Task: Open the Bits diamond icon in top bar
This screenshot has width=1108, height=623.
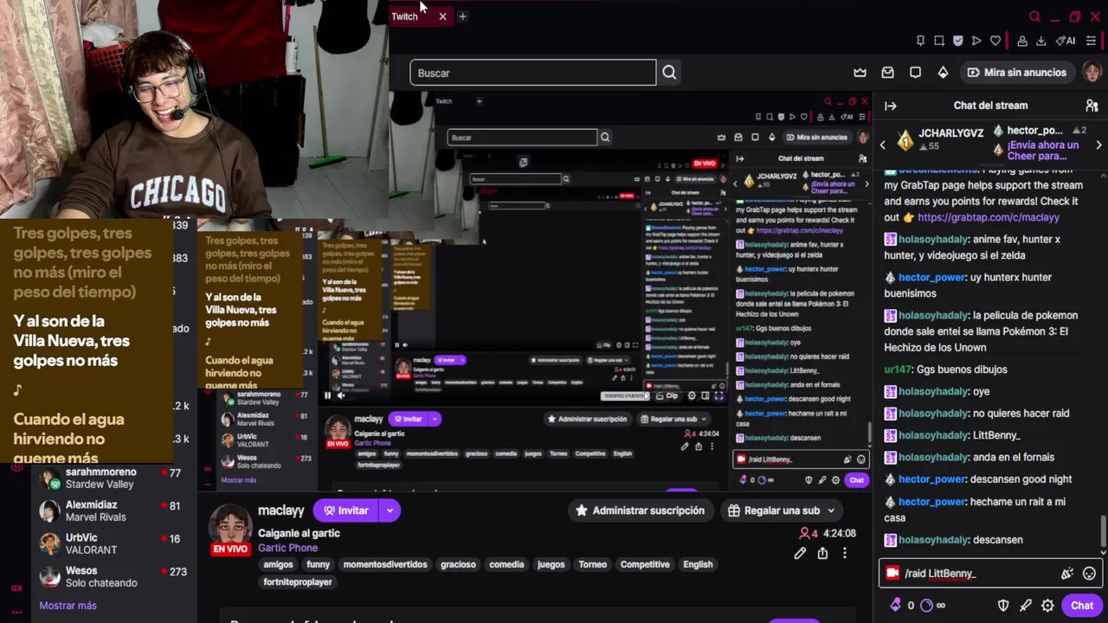Action: 943,73
